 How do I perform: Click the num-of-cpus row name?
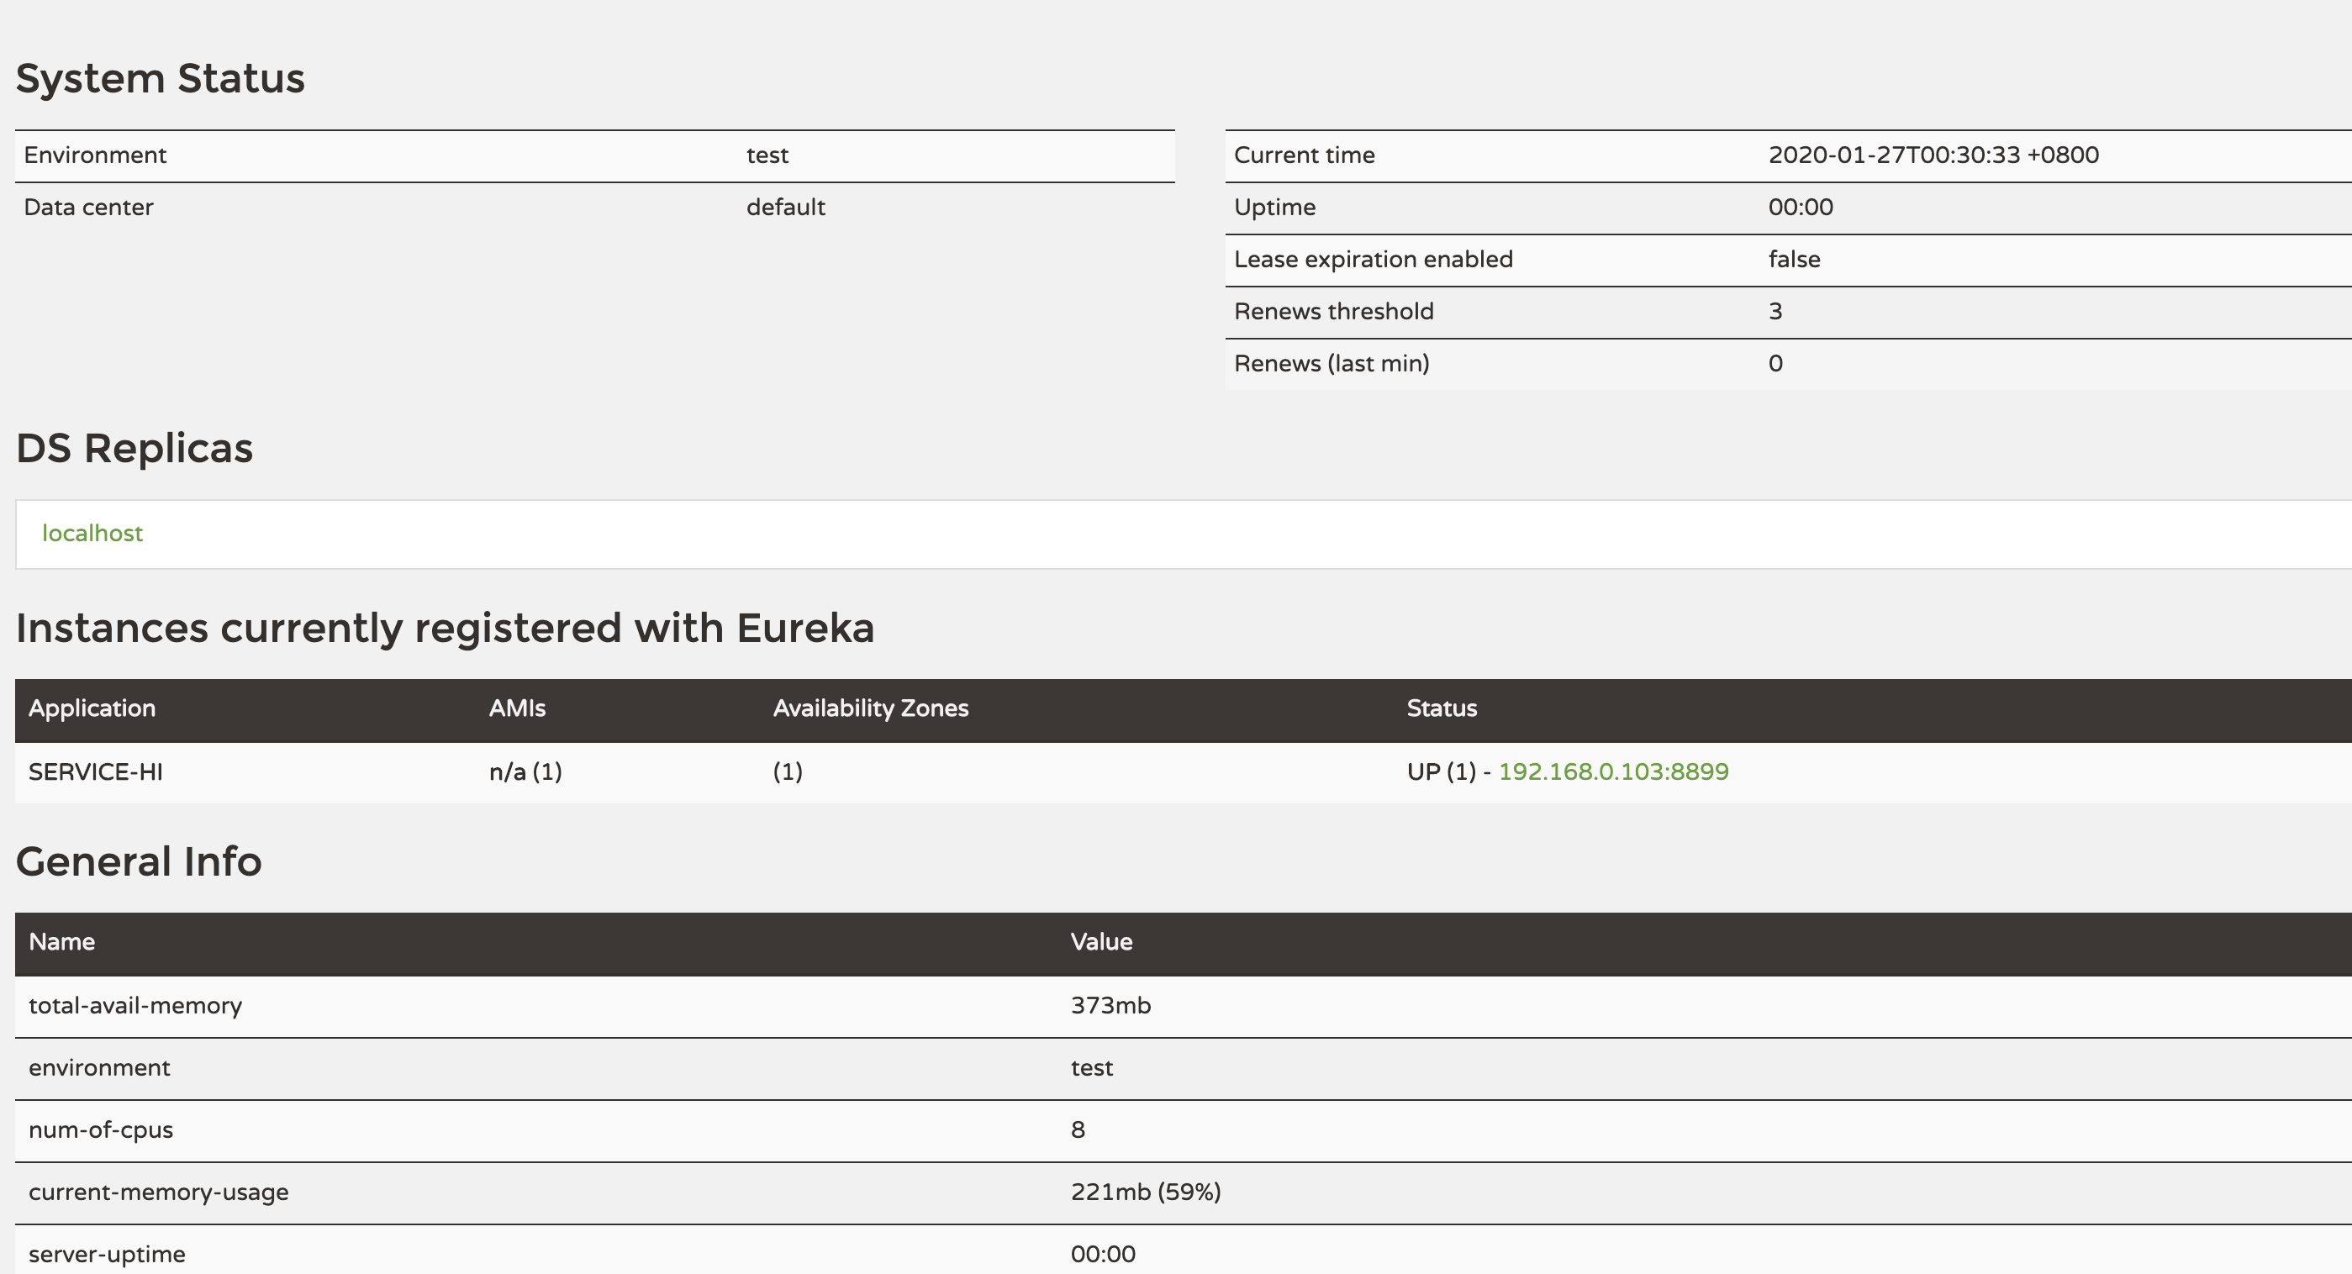(x=100, y=1129)
